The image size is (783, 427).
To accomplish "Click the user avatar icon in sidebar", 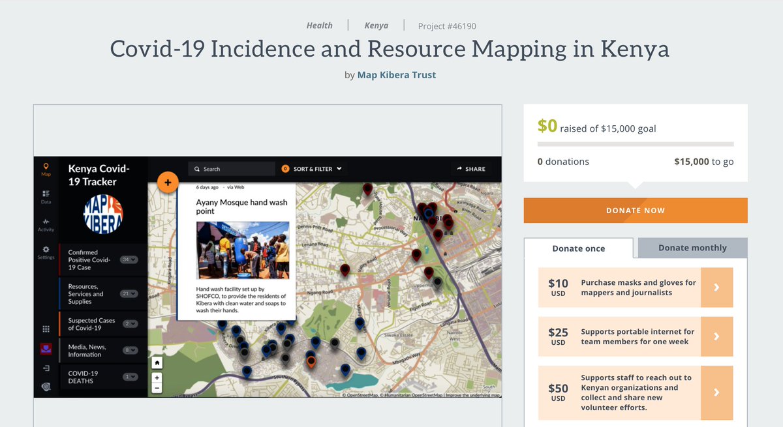I will 46,349.
